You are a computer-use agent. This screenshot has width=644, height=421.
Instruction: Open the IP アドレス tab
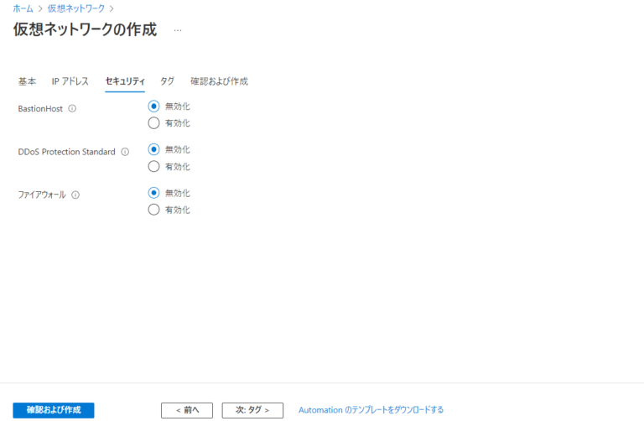point(70,81)
